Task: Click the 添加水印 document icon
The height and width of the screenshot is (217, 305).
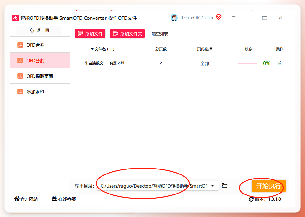Action: [20, 92]
